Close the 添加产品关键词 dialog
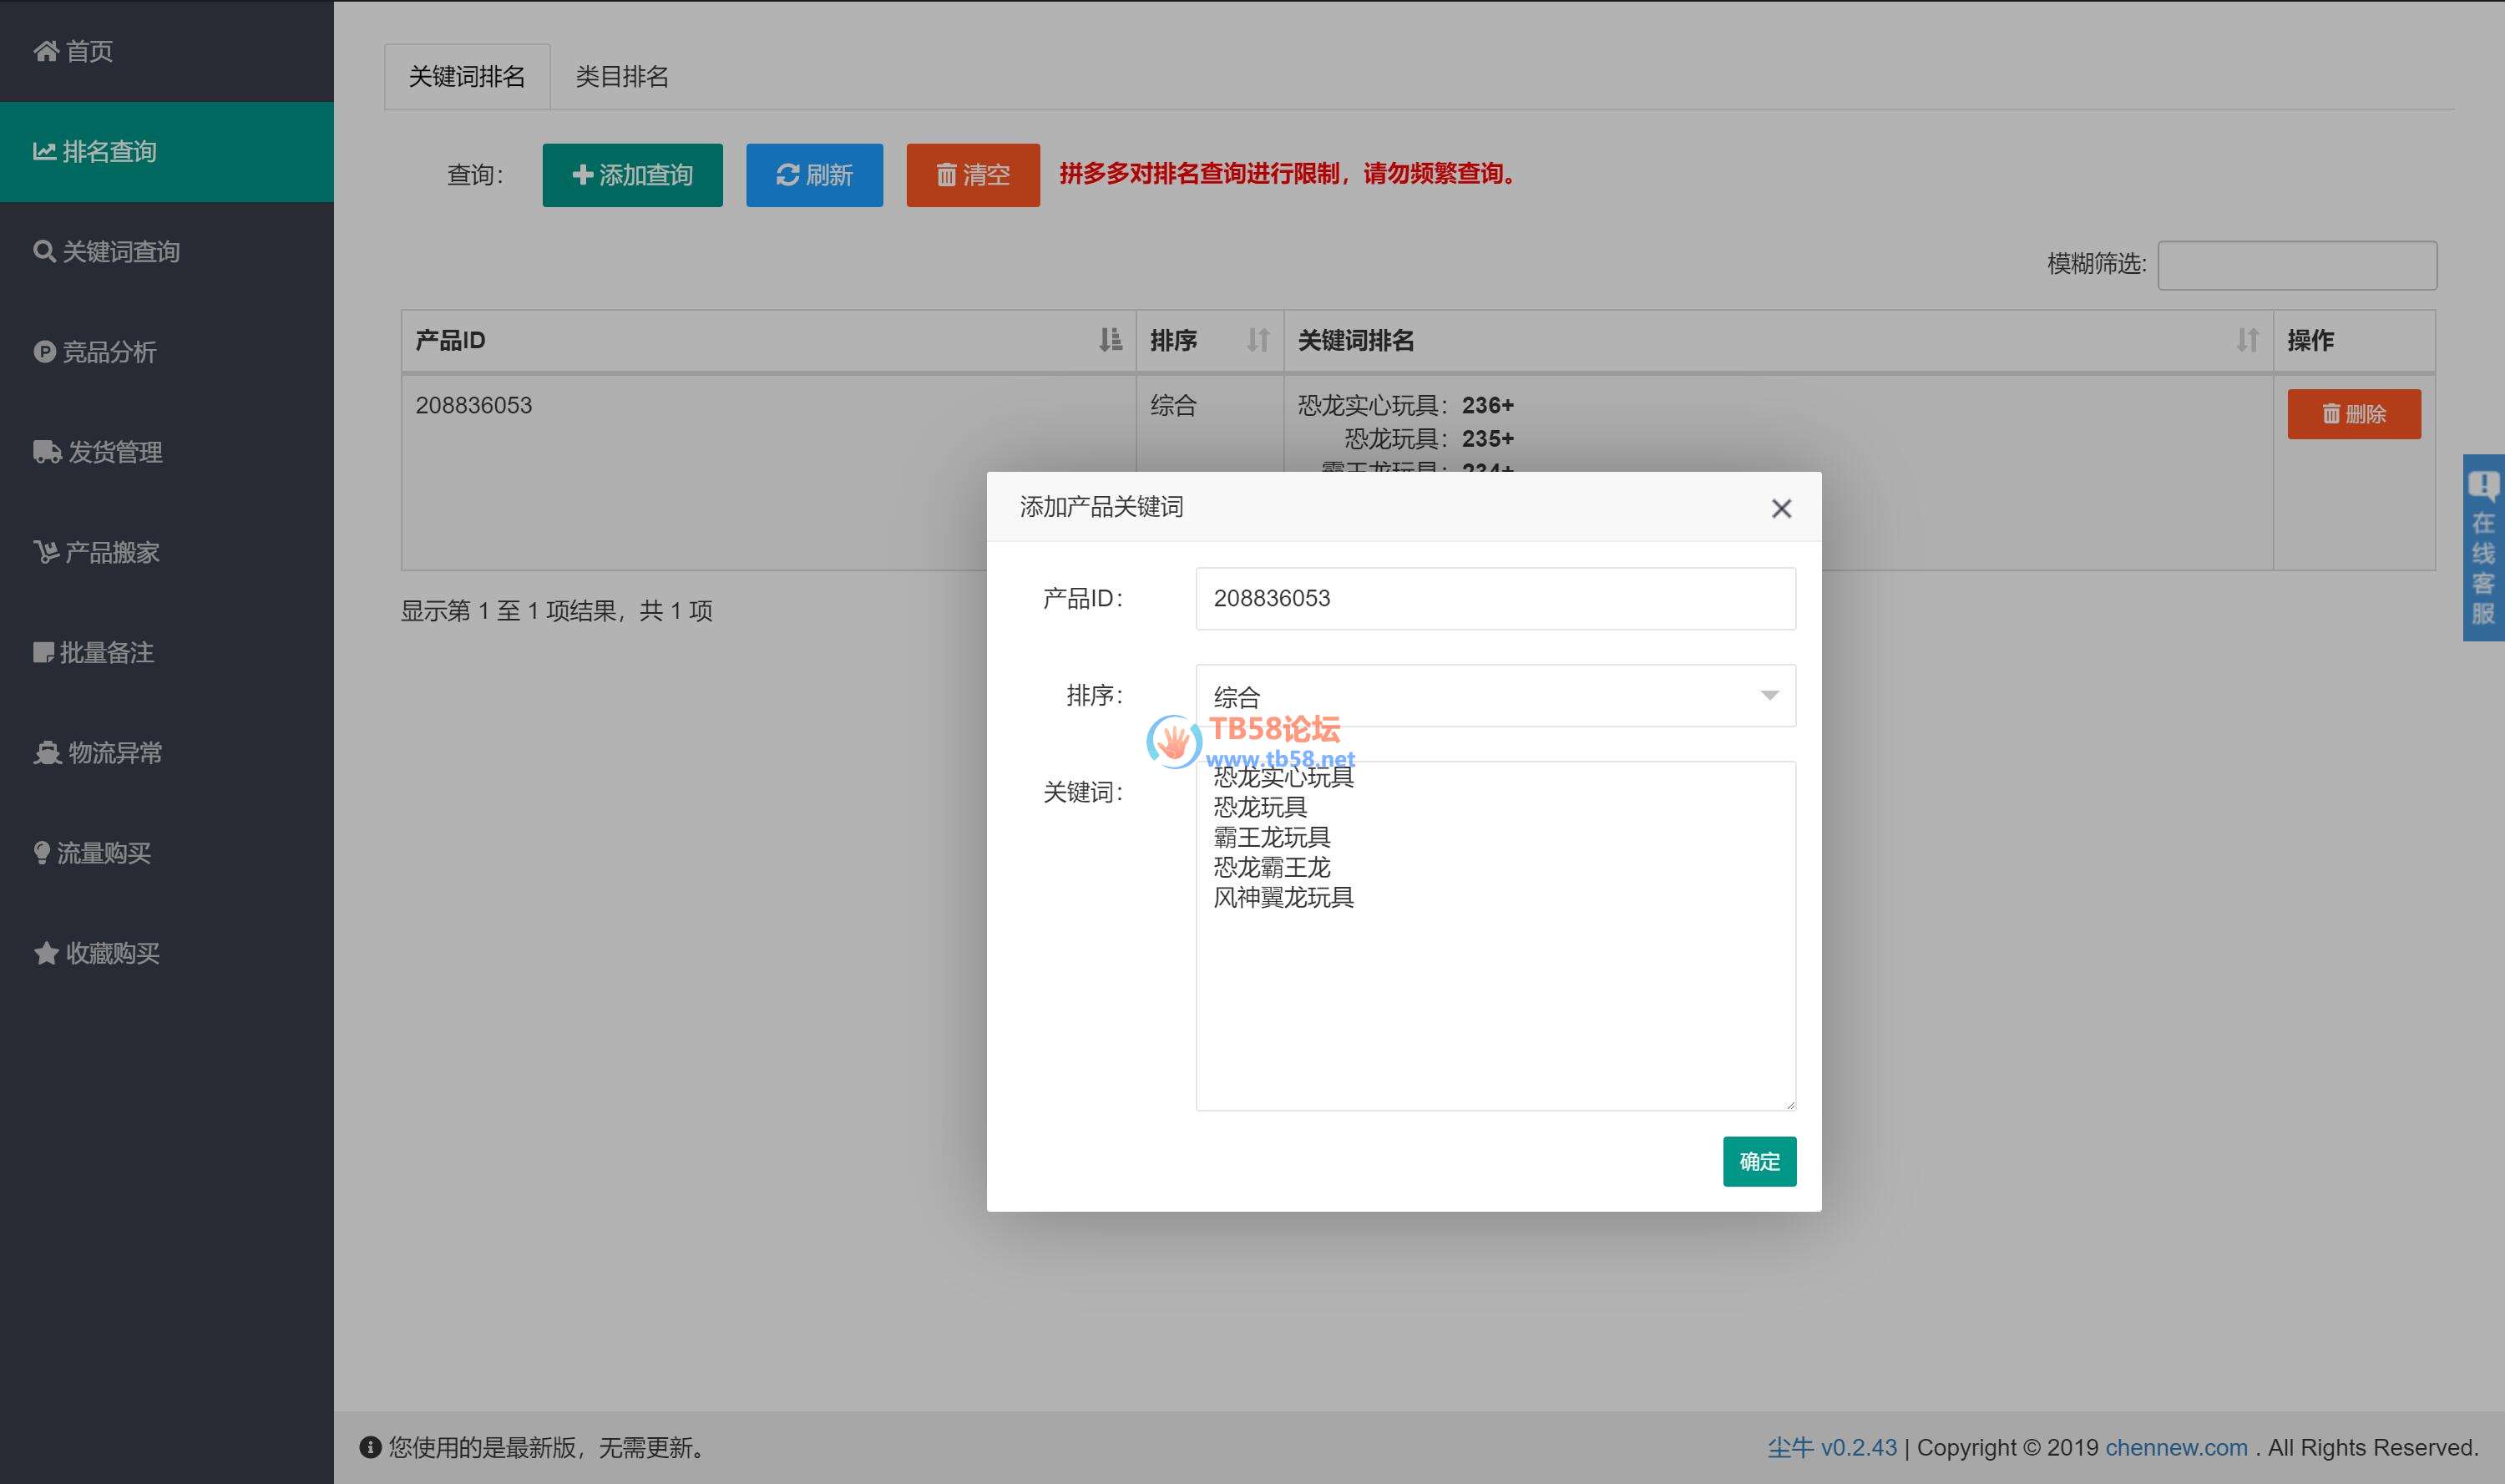The height and width of the screenshot is (1484, 2505). pyautogui.click(x=1781, y=508)
